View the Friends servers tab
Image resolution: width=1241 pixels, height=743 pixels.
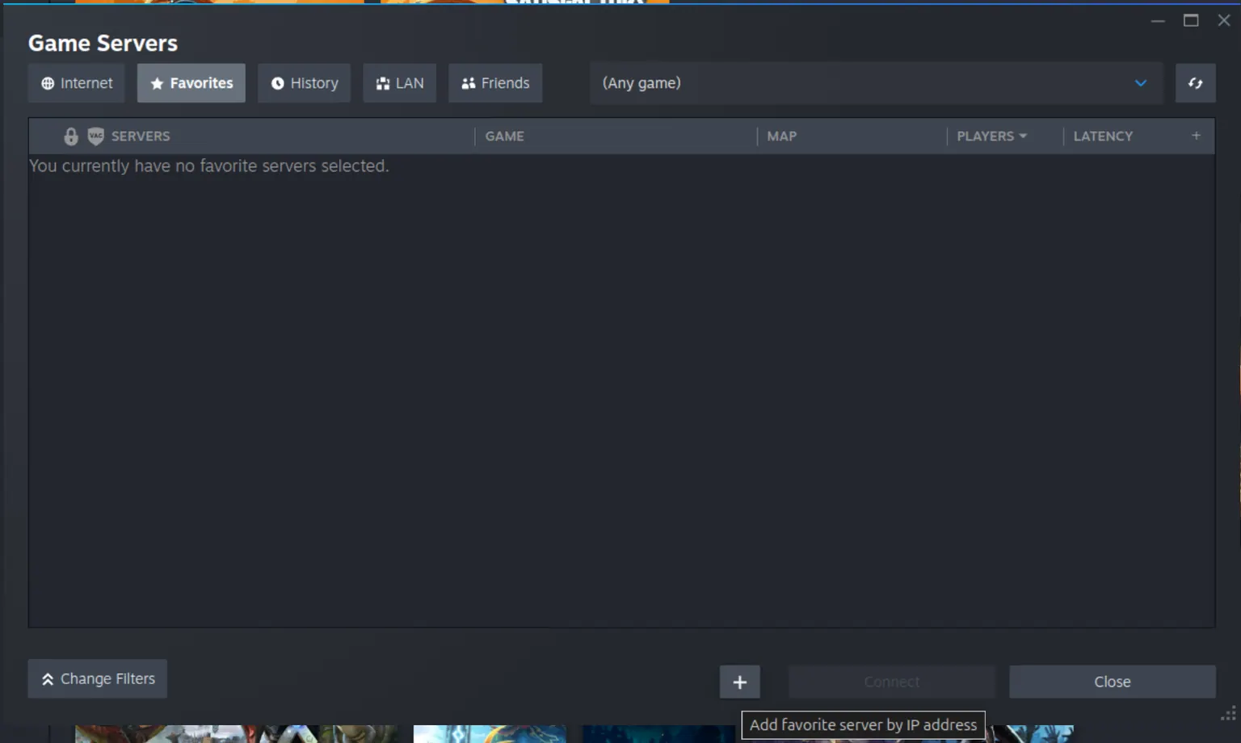(x=495, y=83)
